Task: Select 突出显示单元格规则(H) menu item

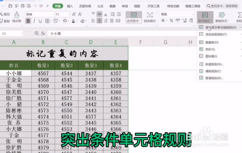Action: pos(220,28)
